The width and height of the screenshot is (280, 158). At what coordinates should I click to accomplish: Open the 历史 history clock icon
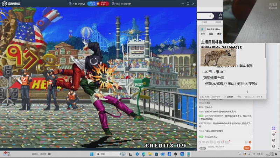220,16
